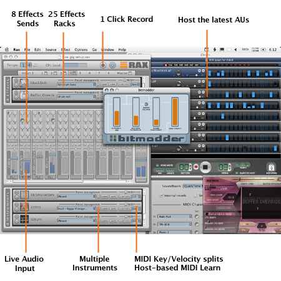Toggle the DLSMusicDev enable button
Viewport: 281px width, 281px height.
click(17, 192)
